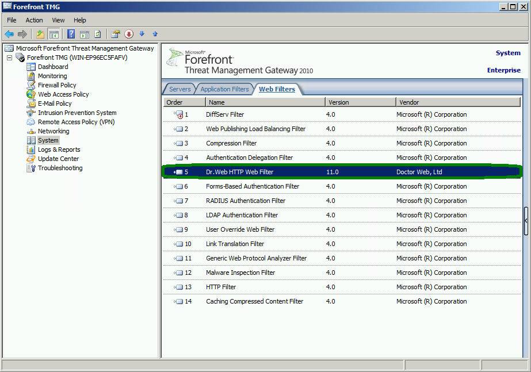
Task: Open Troubleshooting node
Action: click(x=60, y=168)
